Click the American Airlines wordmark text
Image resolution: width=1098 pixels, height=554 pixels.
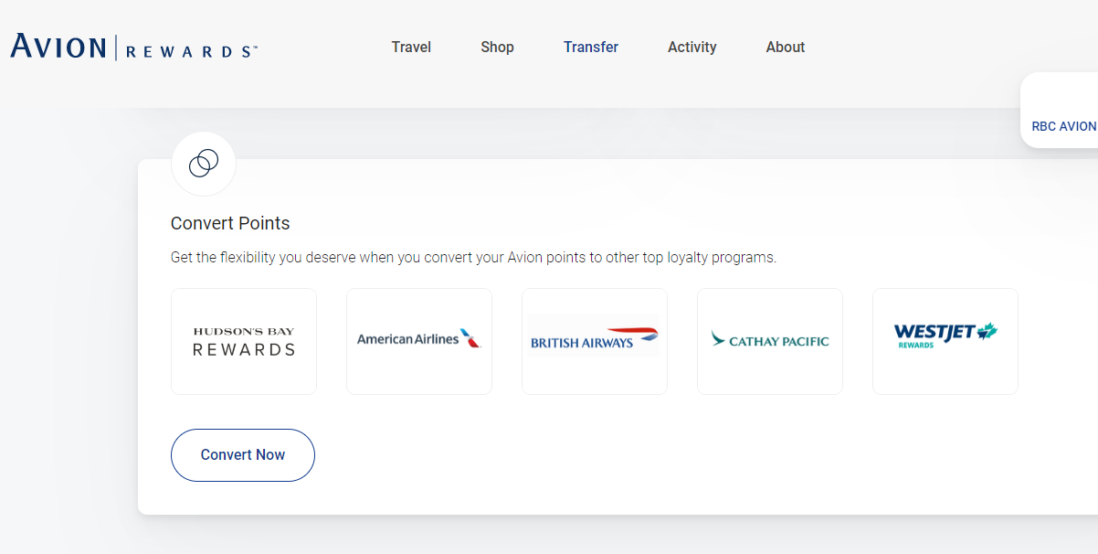pyautogui.click(x=407, y=339)
